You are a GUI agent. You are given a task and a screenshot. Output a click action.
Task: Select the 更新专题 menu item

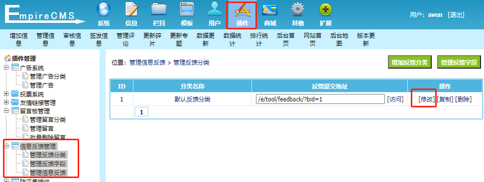tap(179, 40)
